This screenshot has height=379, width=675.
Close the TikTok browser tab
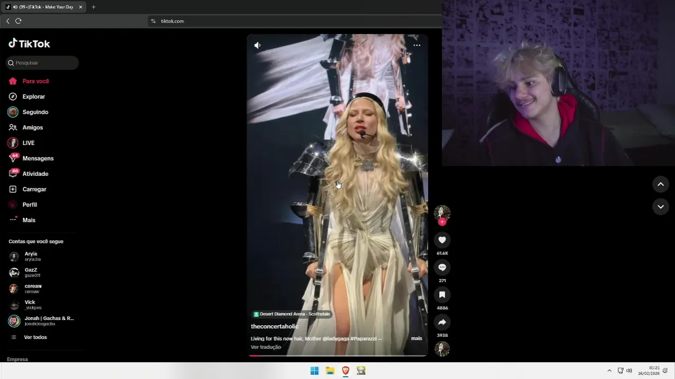tap(81, 7)
